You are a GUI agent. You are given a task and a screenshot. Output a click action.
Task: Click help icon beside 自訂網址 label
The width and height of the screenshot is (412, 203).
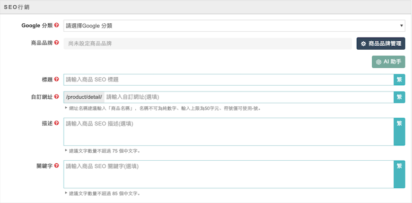coord(57,97)
